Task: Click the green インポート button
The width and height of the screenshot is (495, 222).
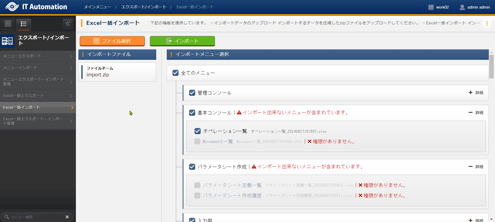Action: tap(182, 41)
